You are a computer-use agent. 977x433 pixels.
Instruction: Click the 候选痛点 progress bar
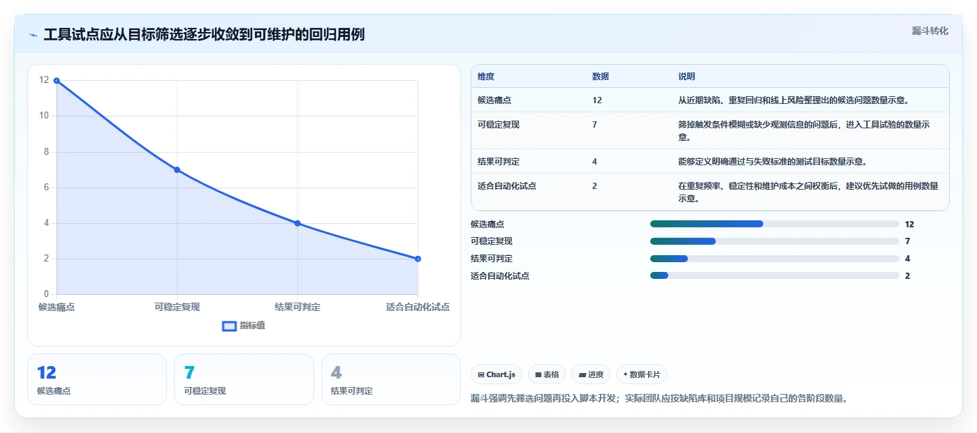tap(774, 224)
